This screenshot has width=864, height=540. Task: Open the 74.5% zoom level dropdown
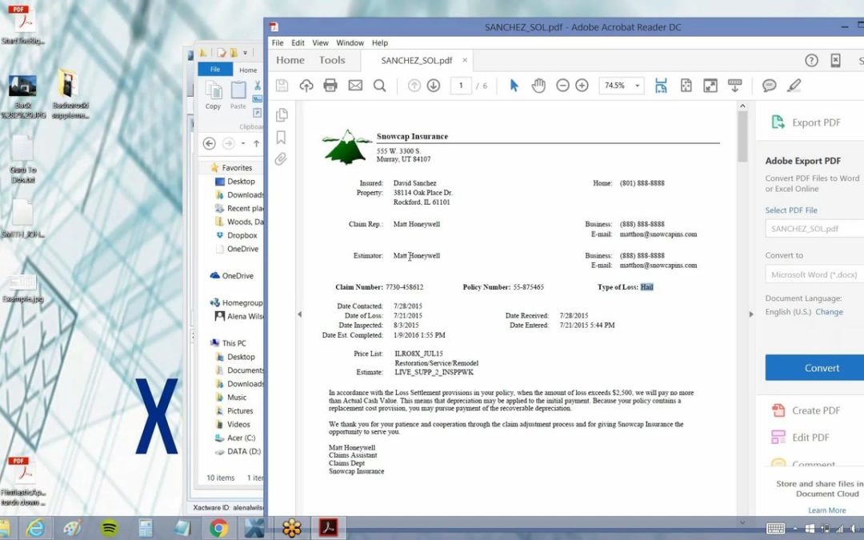(622, 86)
